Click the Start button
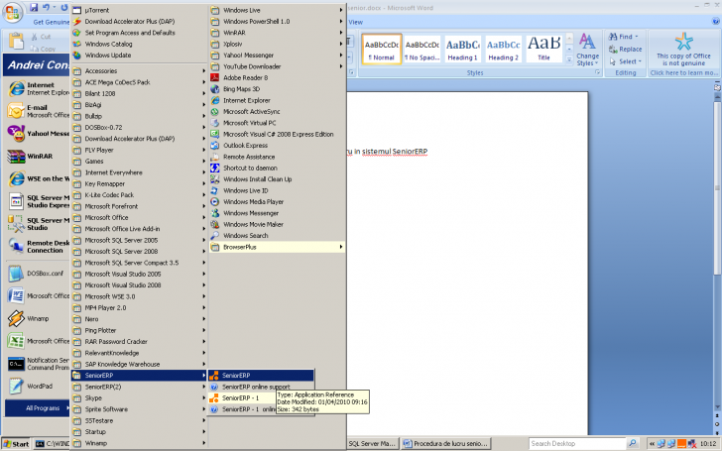The width and height of the screenshot is (722, 451). pos(16,444)
